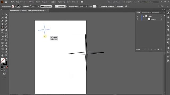Change screen mode button in toolbar
The width and height of the screenshot is (170, 95).
pos(4,74)
